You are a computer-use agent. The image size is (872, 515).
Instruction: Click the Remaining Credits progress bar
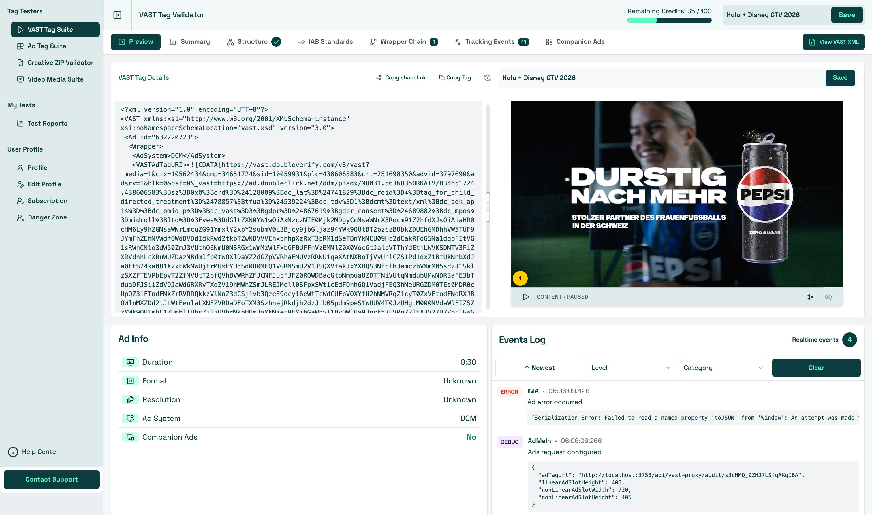pos(669,20)
